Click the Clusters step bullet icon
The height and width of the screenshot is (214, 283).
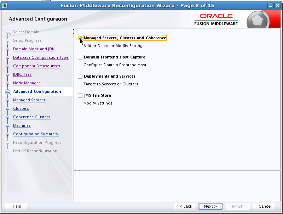click(x=7, y=109)
